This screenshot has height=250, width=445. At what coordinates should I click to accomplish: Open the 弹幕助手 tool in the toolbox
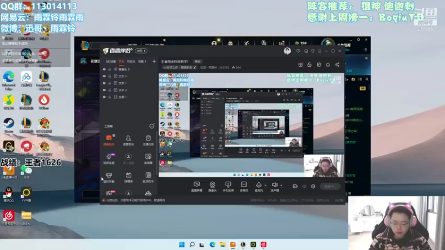pyautogui.click(x=108, y=140)
